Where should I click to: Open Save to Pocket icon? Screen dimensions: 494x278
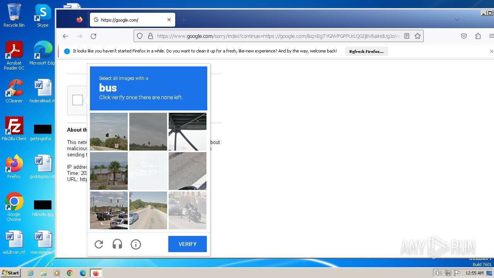click(x=464, y=36)
